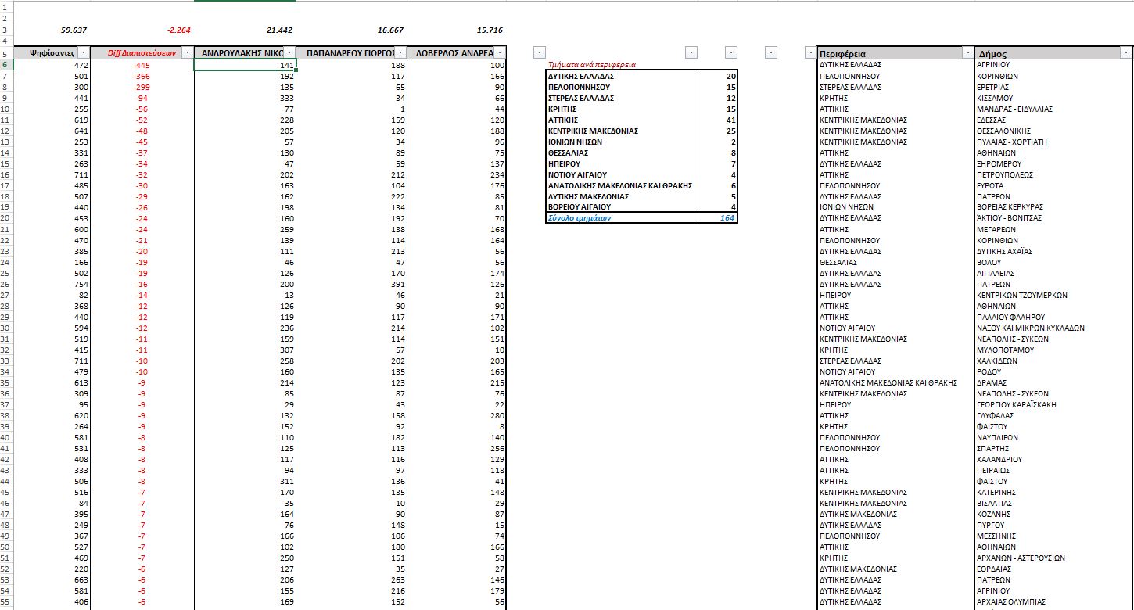
Task: Select the red total cell -2.264
Action: coord(179,30)
